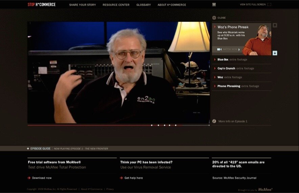This screenshot has height=193, width=299.
Task: Click the up arrow beside Woz's Phone Phreak
Action: pyautogui.click(x=275, y=25)
